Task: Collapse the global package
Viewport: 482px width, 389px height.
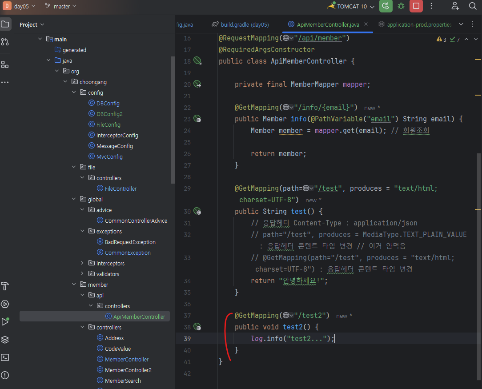Action: (x=74, y=199)
